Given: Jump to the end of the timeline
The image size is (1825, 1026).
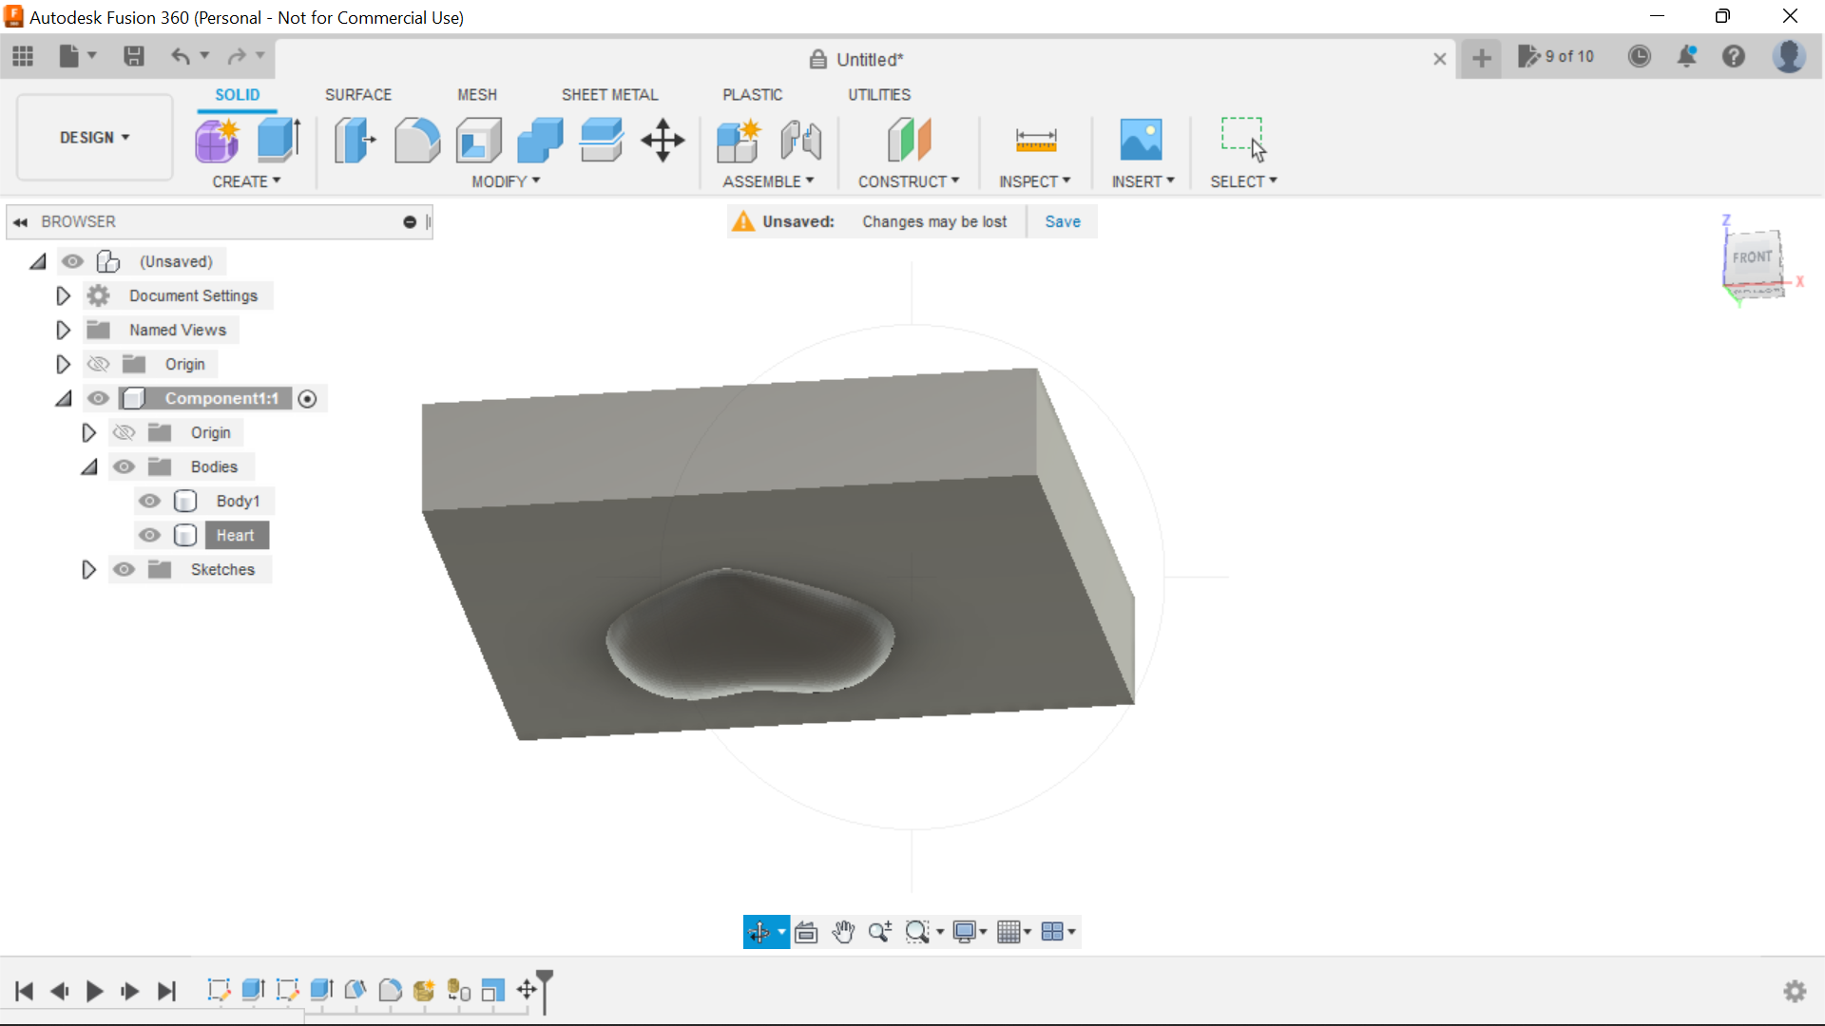Looking at the screenshot, I should [x=167, y=991].
